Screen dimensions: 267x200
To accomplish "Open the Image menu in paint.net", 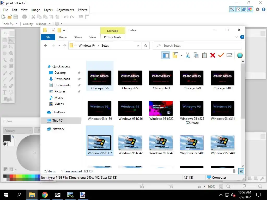I will click(35, 10).
